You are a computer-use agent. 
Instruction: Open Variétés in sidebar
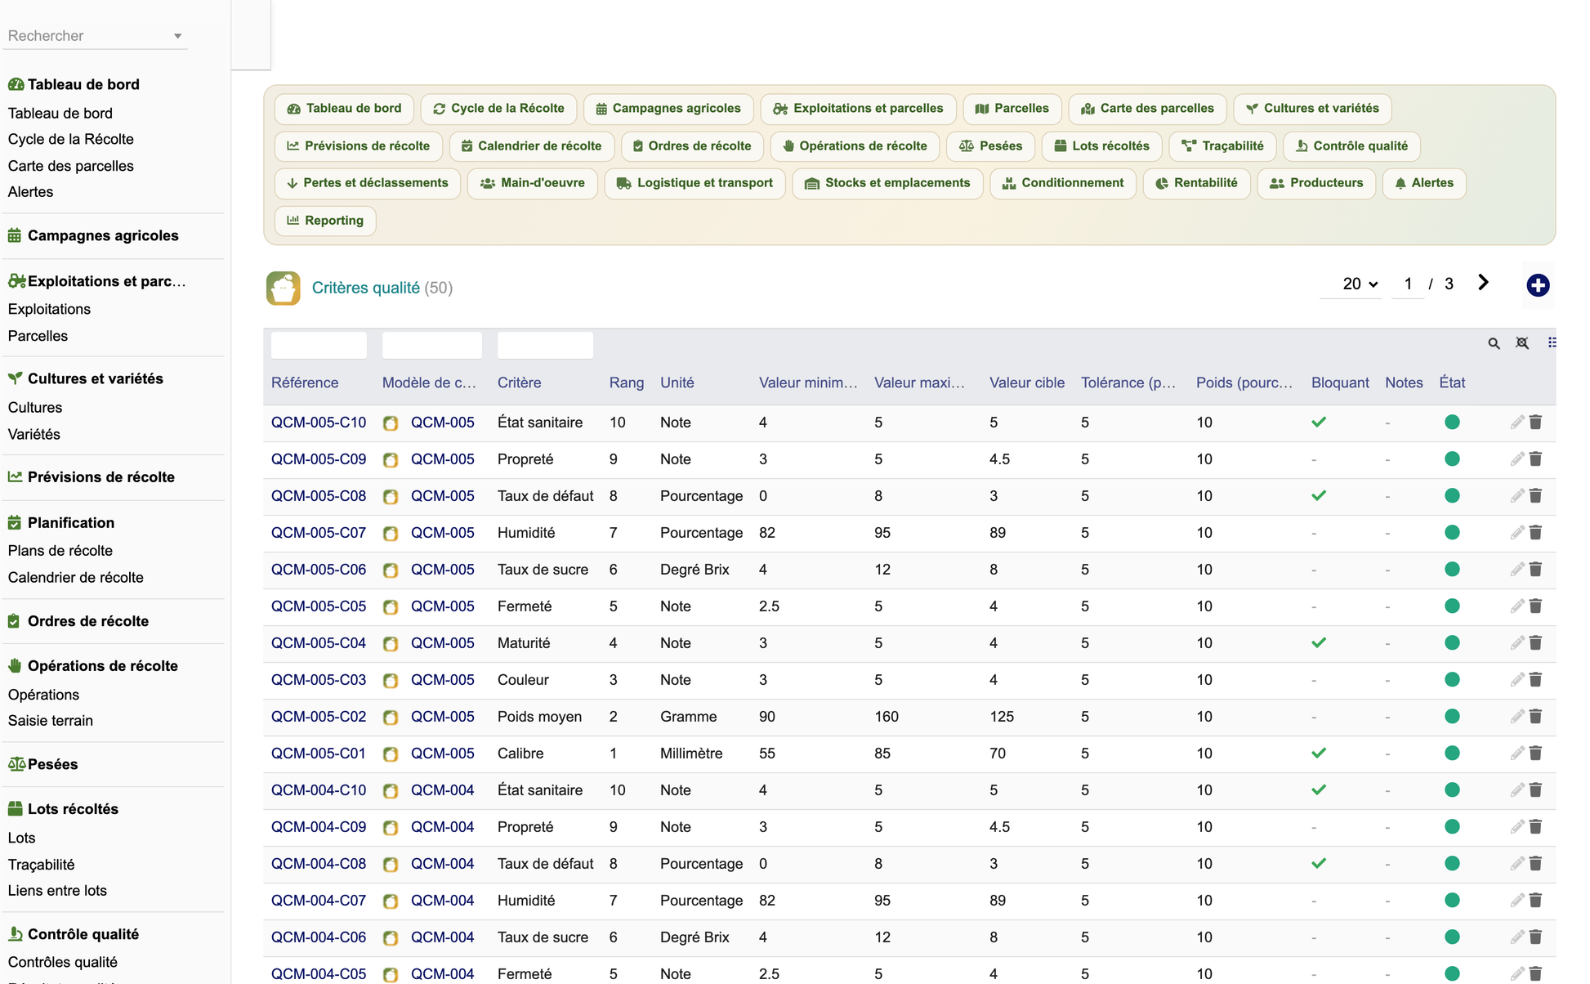point(33,434)
